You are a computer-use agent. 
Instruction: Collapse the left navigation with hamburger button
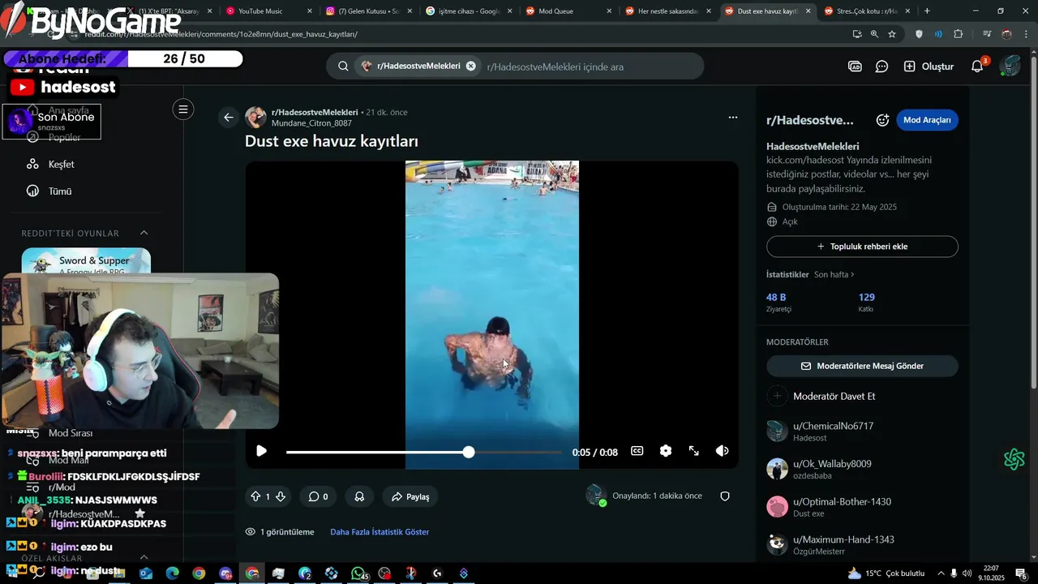(183, 109)
